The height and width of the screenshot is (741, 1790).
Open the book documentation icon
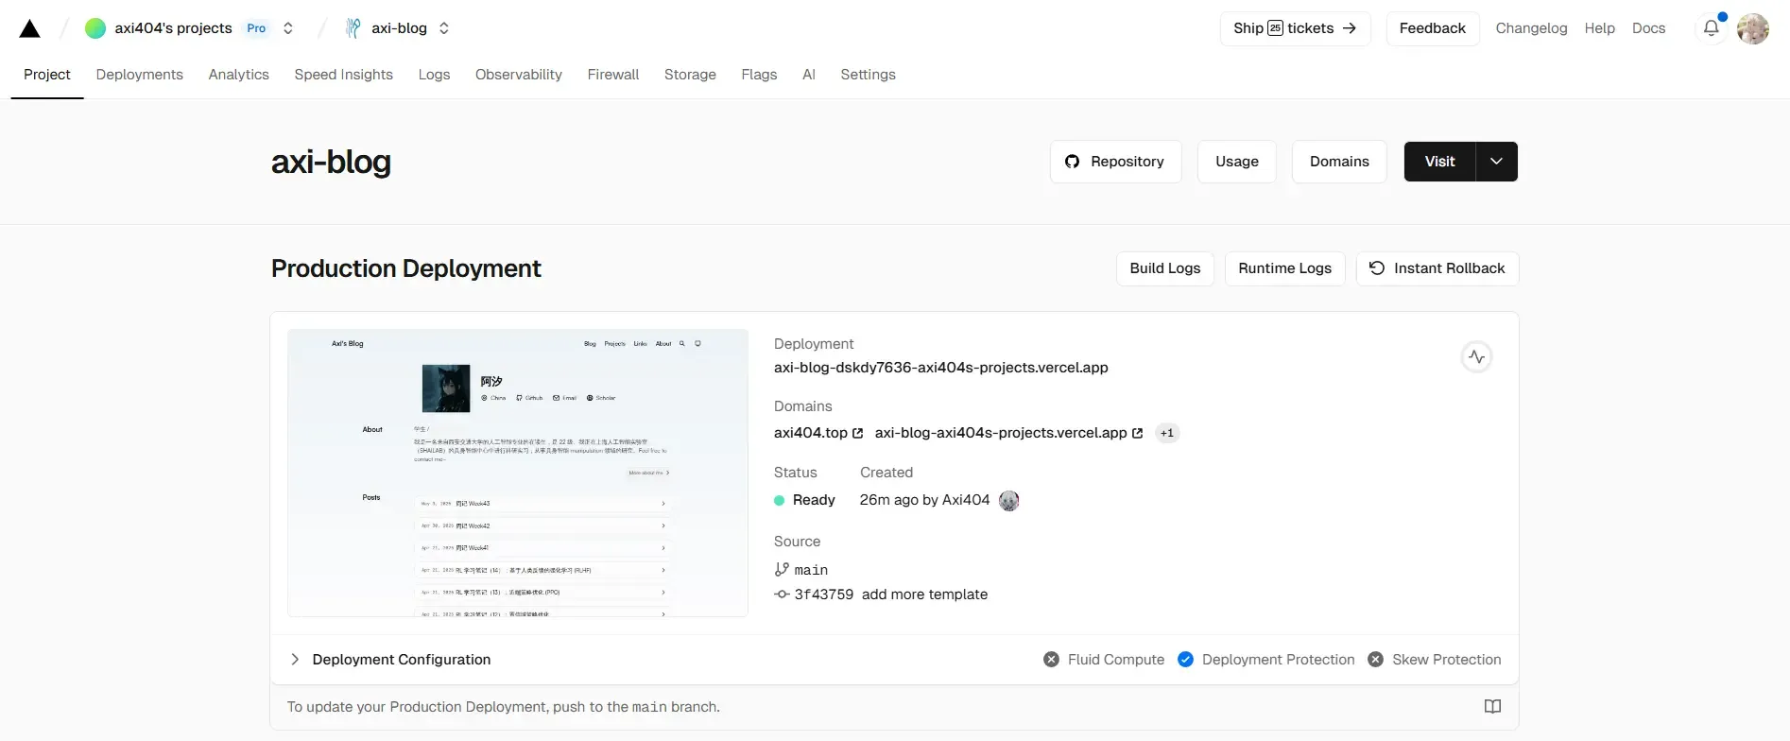click(1492, 707)
